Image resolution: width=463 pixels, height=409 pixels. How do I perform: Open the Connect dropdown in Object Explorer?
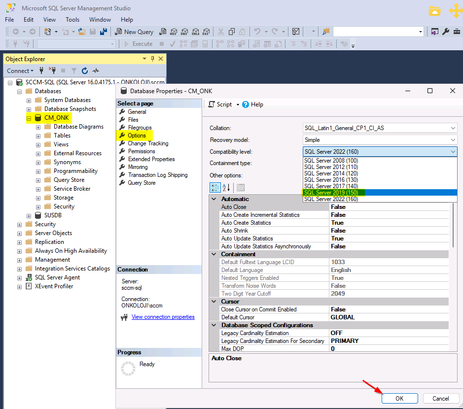[x=20, y=71]
